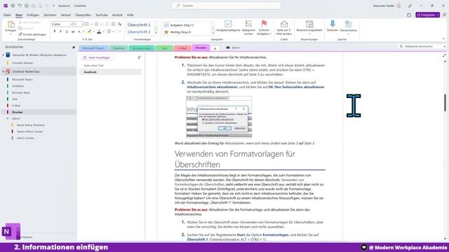Toggle italic formatting
This screenshot has height=252, width=449.
click(x=61, y=31)
